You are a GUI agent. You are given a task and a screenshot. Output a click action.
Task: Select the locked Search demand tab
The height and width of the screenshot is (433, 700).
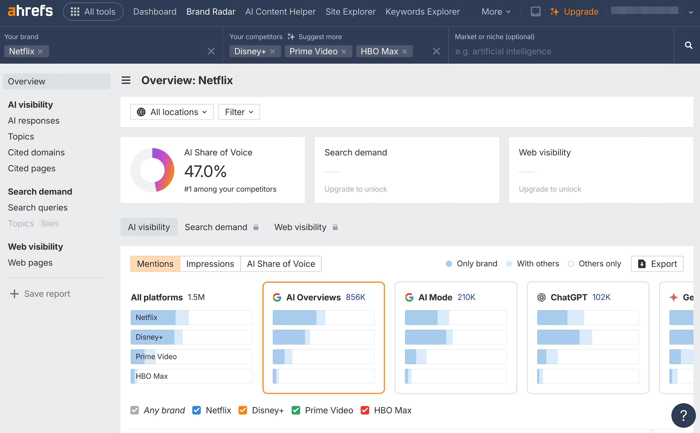click(x=222, y=227)
